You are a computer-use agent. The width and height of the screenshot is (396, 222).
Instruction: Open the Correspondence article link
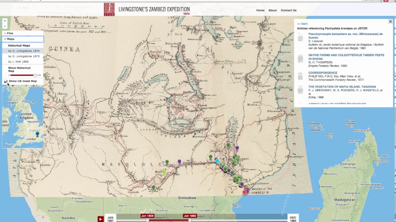(323, 73)
